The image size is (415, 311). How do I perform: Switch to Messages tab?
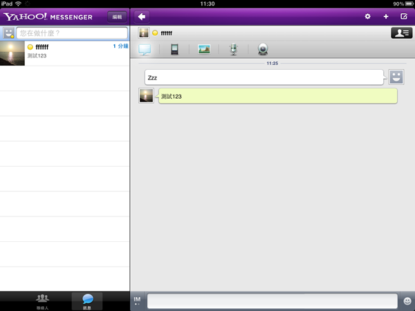pos(87,301)
